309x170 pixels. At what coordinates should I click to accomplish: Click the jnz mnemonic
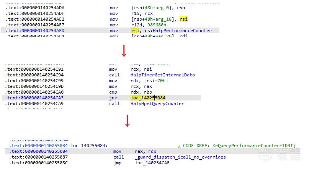tap(113, 98)
